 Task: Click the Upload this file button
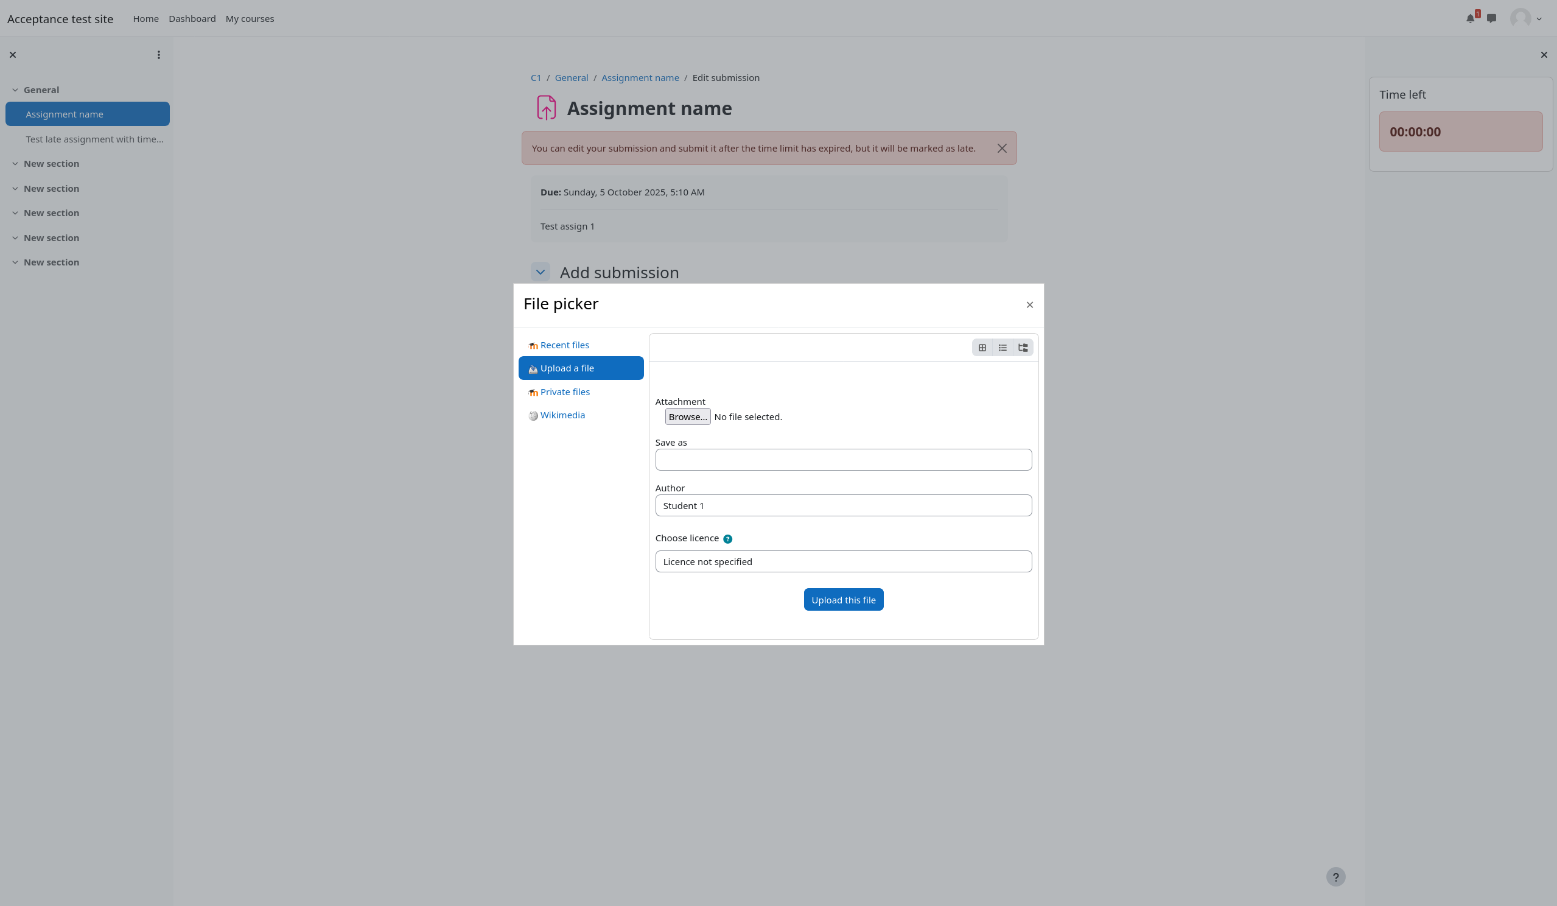point(844,600)
